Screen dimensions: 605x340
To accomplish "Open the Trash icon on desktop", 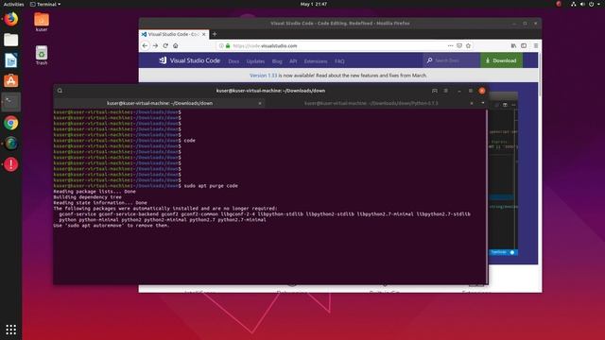I will 42,55.
